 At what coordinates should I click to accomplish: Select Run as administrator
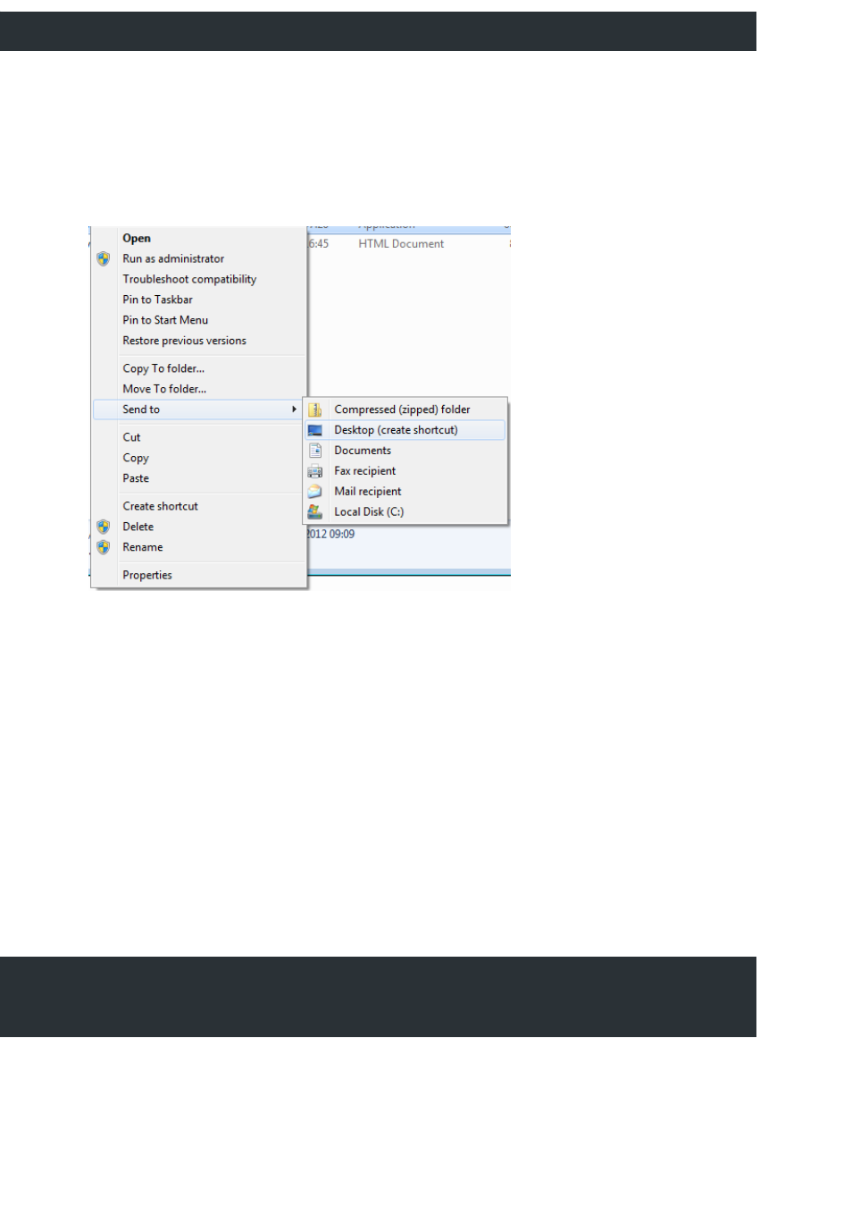(x=199, y=259)
